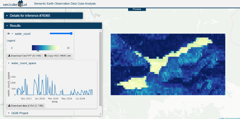Open the Preview tab
Viewport: 240px width, 119px height.
coord(137,9)
